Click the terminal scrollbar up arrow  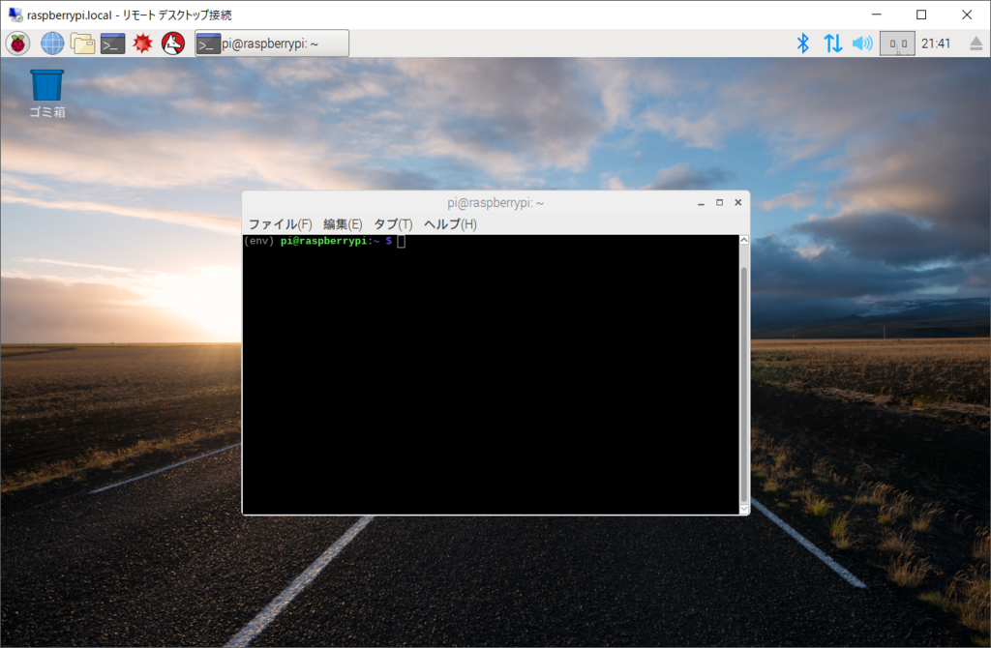(744, 240)
